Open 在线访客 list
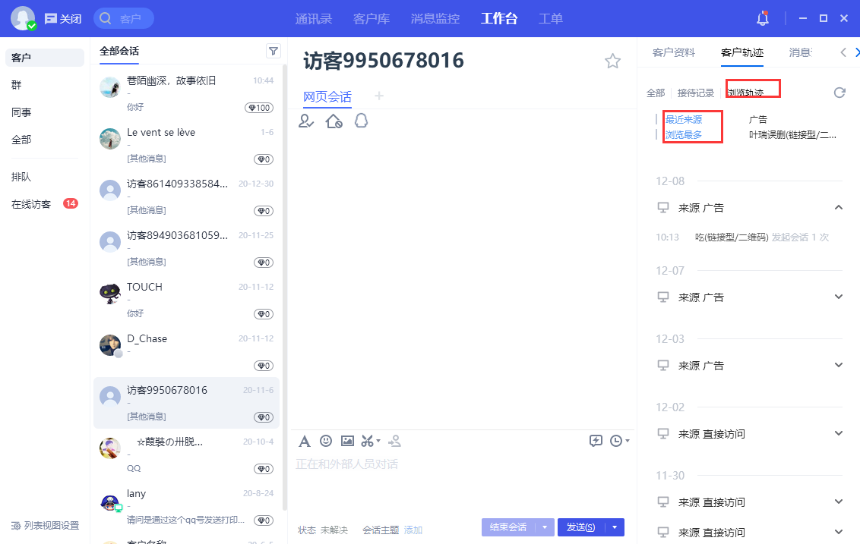The width and height of the screenshot is (860, 544). 44,204
